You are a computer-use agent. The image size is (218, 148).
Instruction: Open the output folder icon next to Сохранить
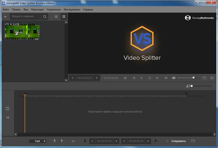pos(193,141)
